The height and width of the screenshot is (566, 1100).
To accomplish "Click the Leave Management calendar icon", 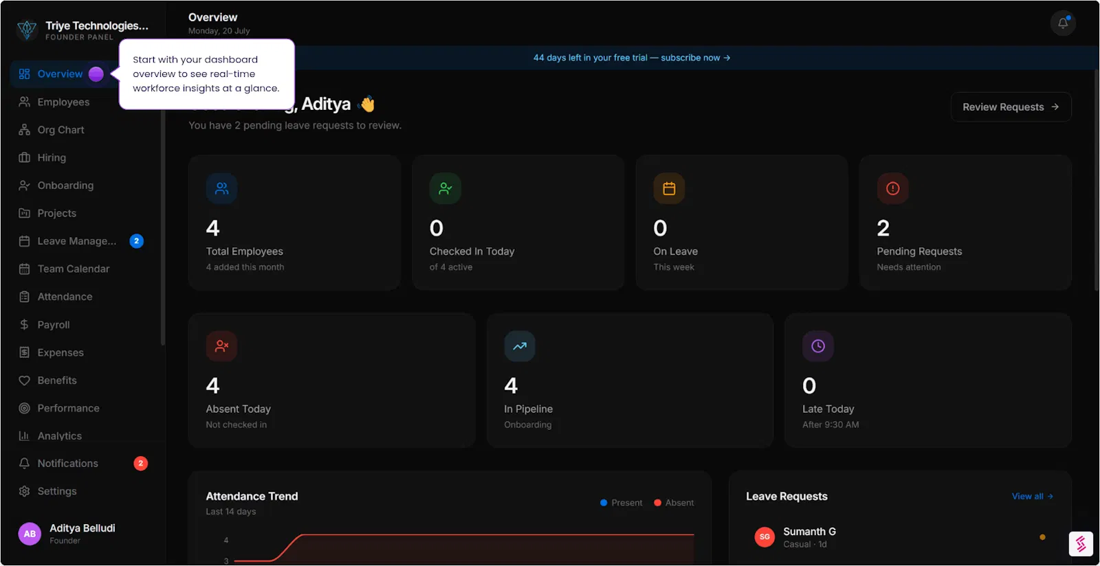I will pyautogui.click(x=25, y=241).
